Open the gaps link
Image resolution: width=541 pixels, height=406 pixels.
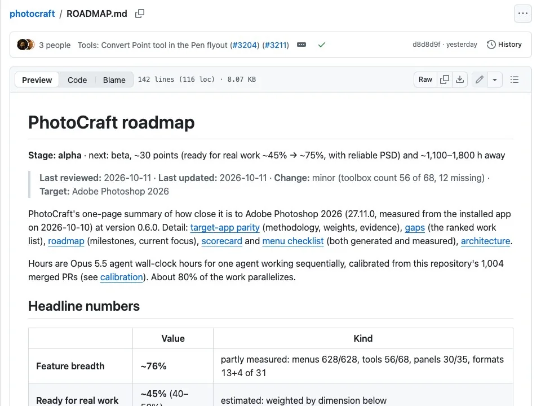click(x=415, y=227)
